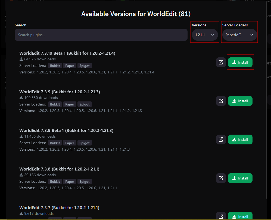Open the Versions dropdown showing 1.21.1
This screenshot has height=220, width=271.
(204, 35)
